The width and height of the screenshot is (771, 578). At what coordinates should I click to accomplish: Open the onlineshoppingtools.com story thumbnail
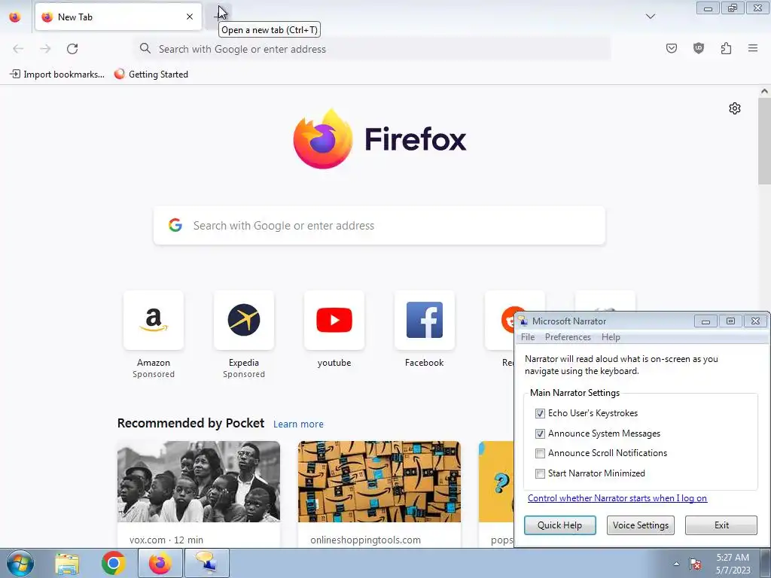tap(379, 481)
